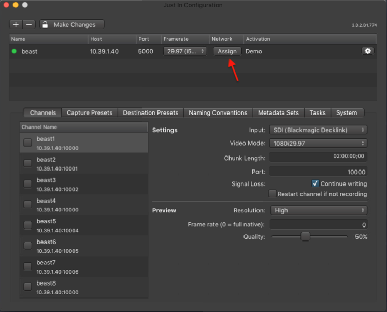Viewport: 387px width, 312px height.
Task: Enable Restart channel if not recording
Action: (x=273, y=193)
